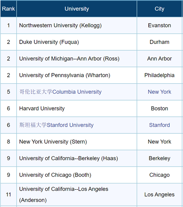Click the New York University (Stern) cell
183x207 pixels.
click(x=77, y=142)
